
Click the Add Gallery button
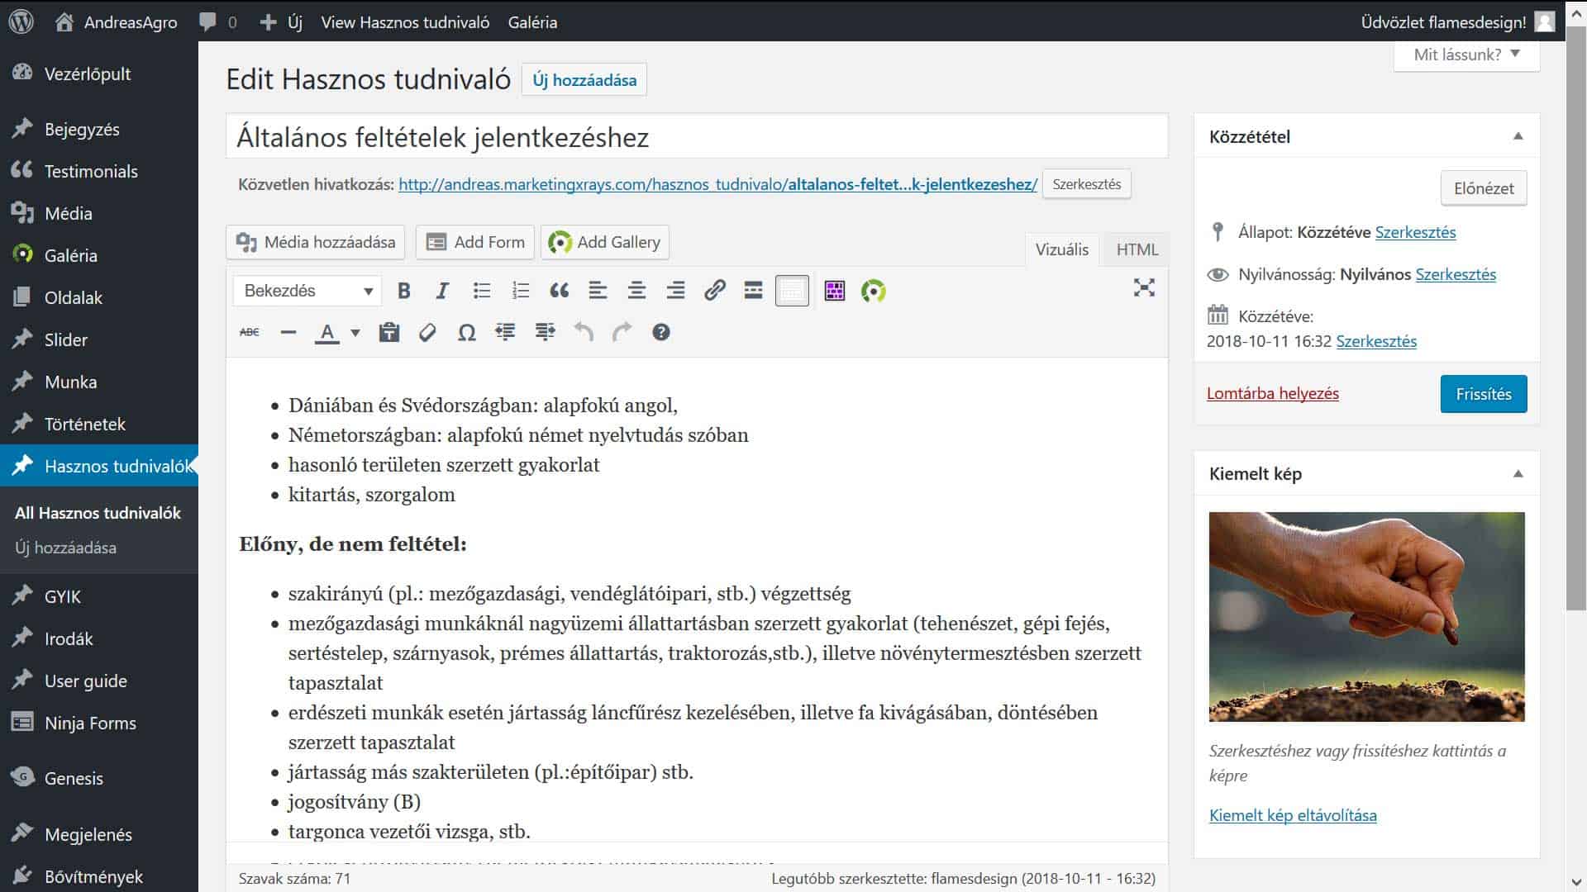pyautogui.click(x=605, y=242)
